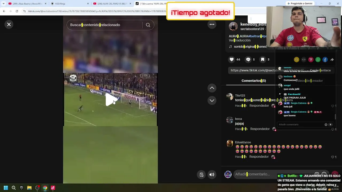Click the embed code icon
Image resolution: width=342 pixels, height=192 pixels.
(304, 60)
